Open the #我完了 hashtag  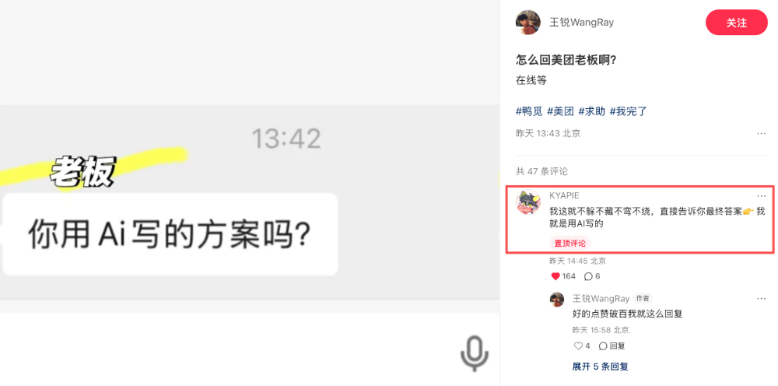628,111
